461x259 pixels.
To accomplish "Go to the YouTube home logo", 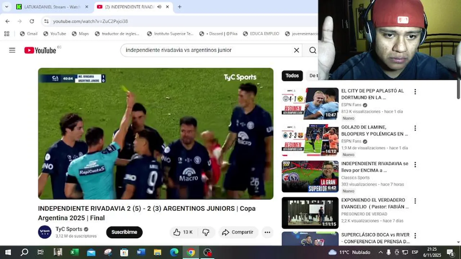I will 40,50.
